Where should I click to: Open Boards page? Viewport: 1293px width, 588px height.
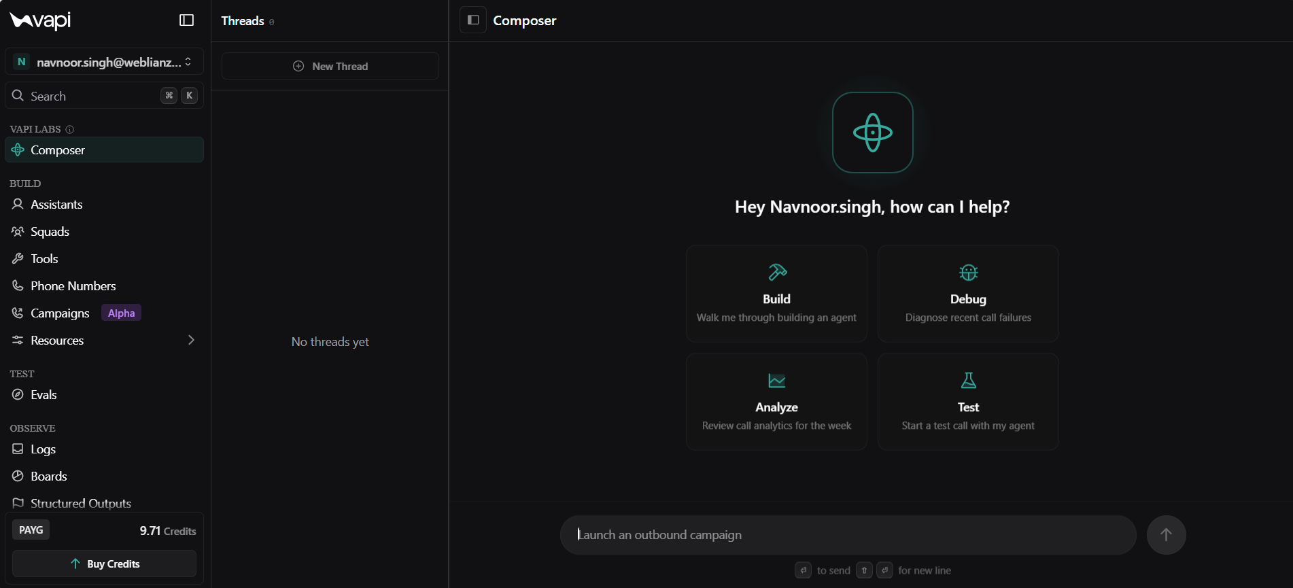(105, 476)
